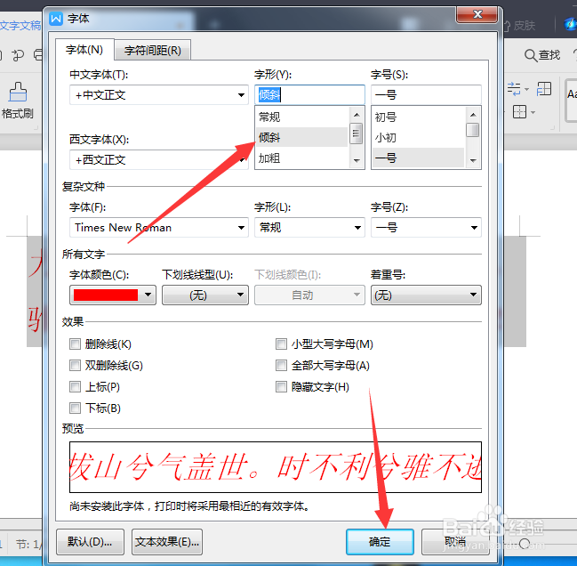Check the 双删除线(G) double strikethrough box
This screenshot has width=577, height=566.
pyautogui.click(x=75, y=366)
